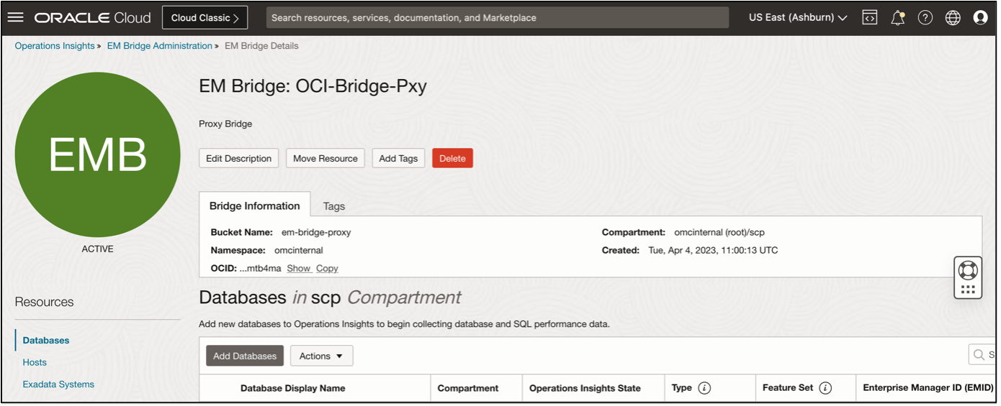Open the Actions dropdown menu
The width and height of the screenshot is (1001, 406).
(x=321, y=356)
